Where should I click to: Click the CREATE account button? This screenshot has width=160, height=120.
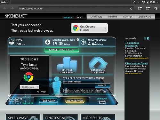(x=102, y=86)
